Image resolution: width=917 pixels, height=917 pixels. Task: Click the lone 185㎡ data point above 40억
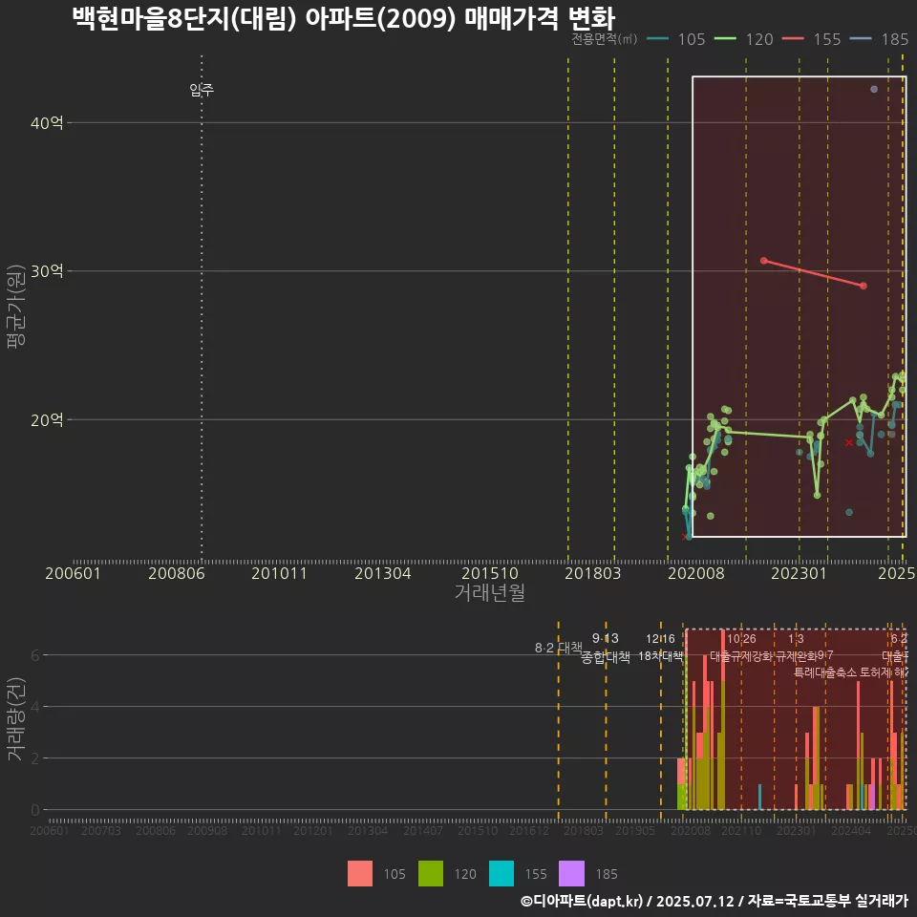[x=874, y=90]
